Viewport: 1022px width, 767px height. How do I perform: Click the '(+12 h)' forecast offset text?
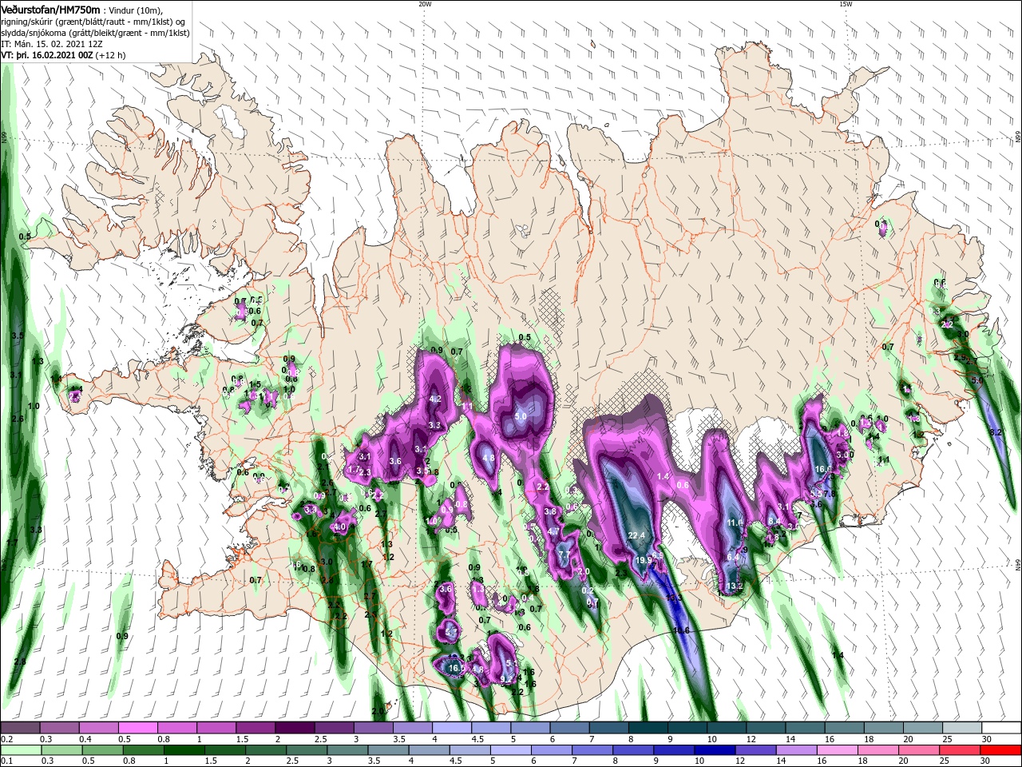point(110,55)
